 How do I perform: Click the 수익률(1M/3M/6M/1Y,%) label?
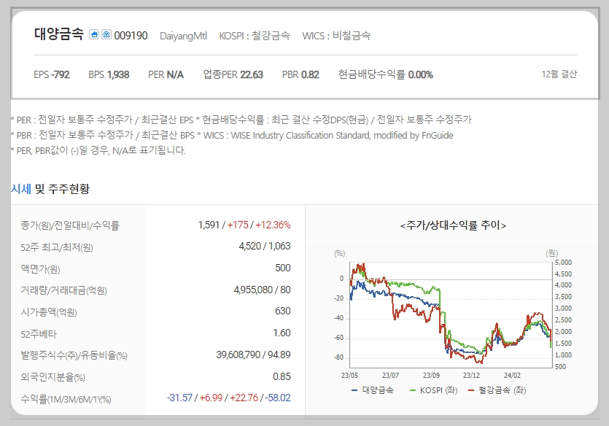tap(66, 399)
